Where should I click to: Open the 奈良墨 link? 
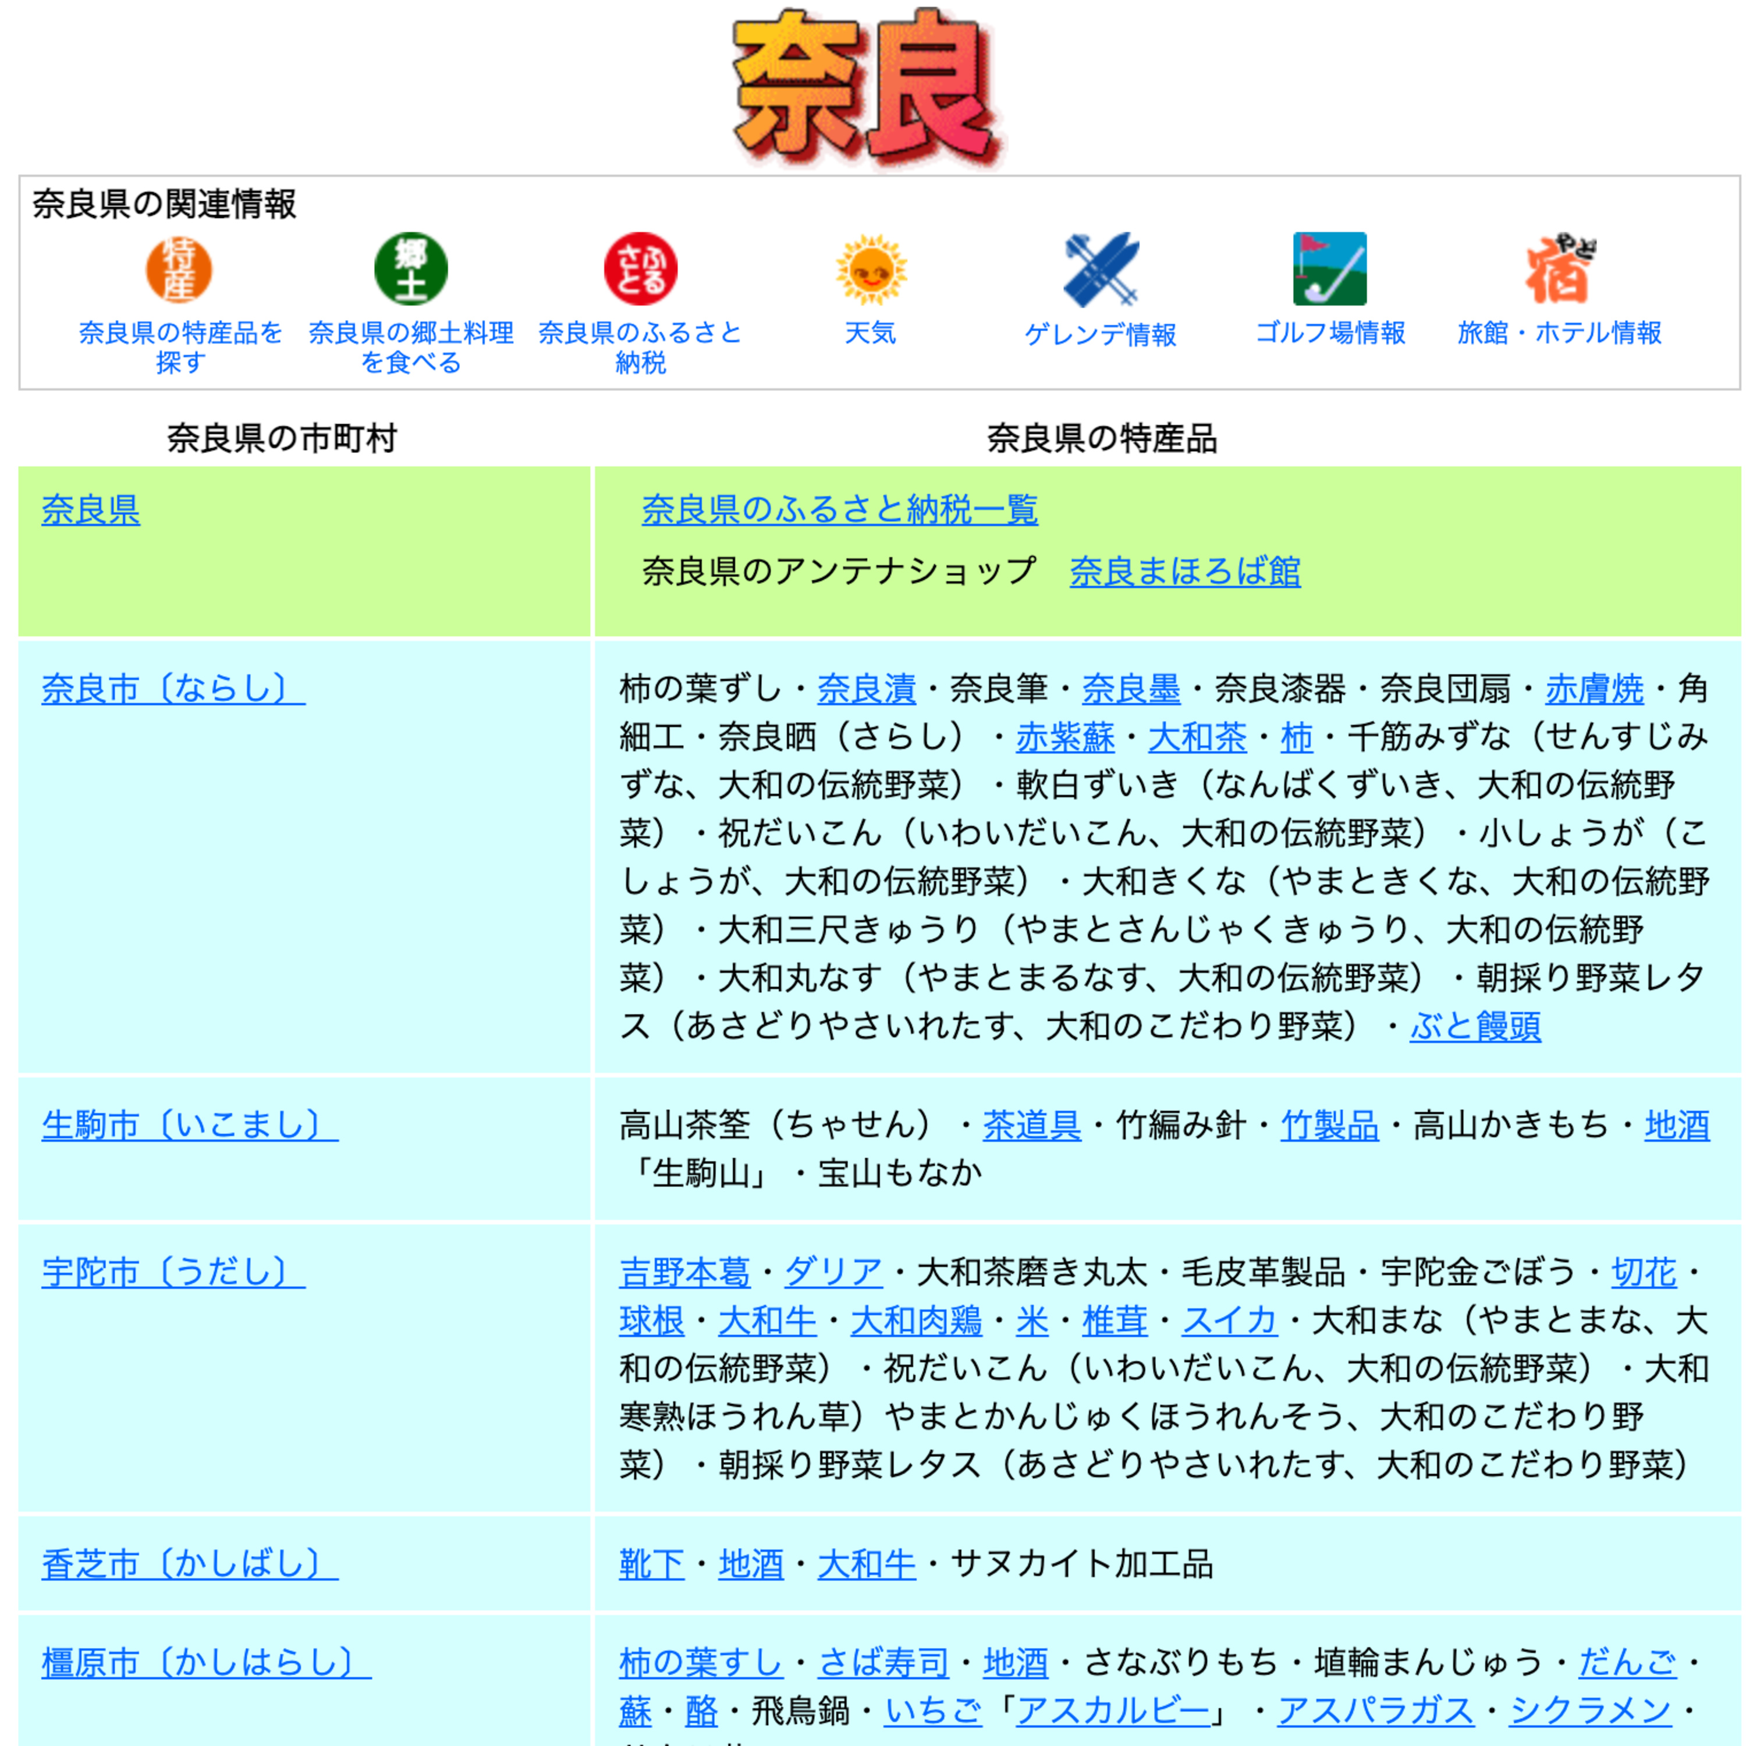(1131, 689)
